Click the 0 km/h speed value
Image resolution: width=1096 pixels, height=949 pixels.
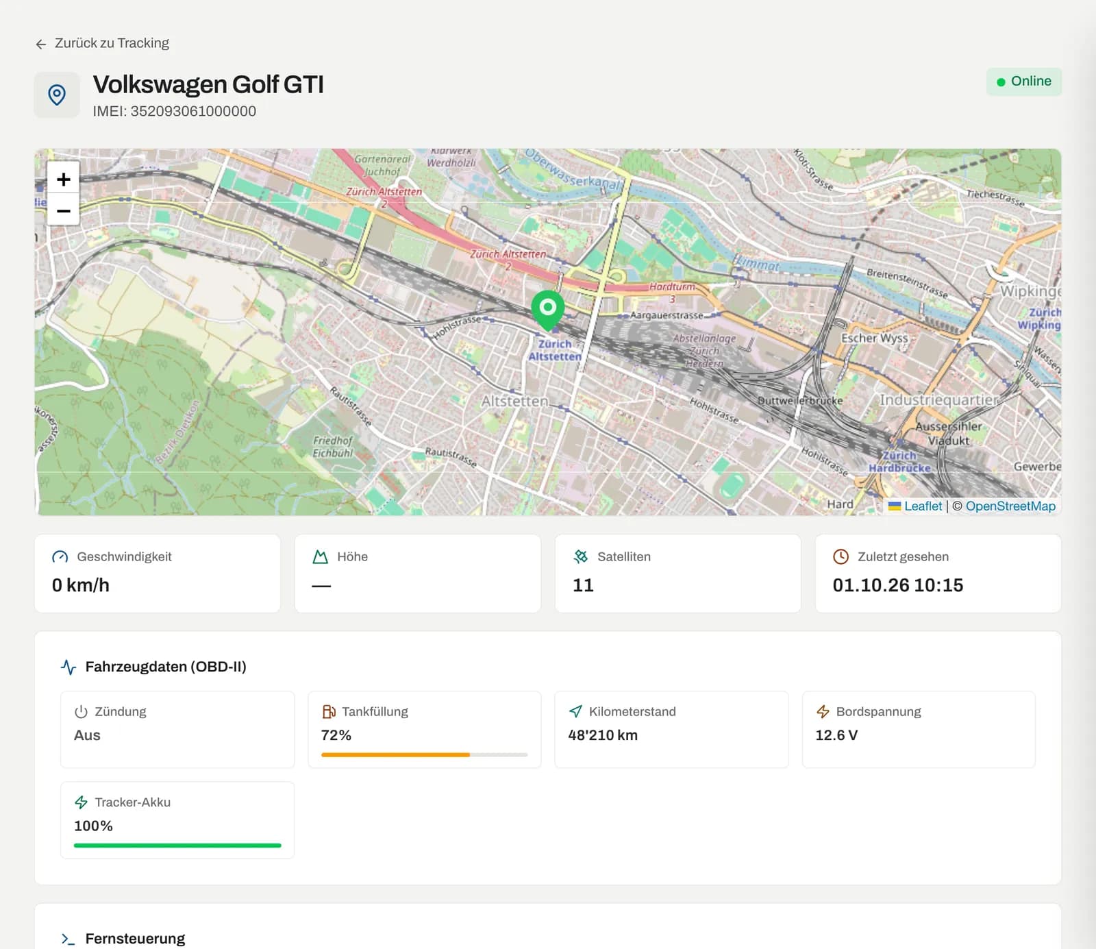(81, 585)
